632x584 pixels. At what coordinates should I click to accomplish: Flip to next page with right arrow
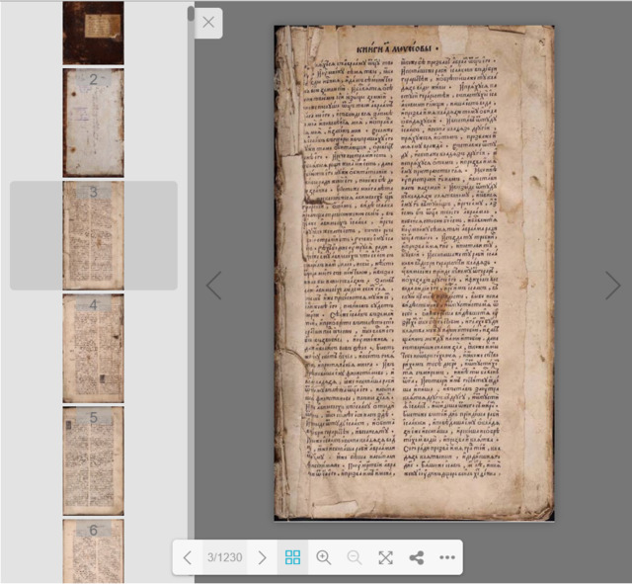coord(613,286)
